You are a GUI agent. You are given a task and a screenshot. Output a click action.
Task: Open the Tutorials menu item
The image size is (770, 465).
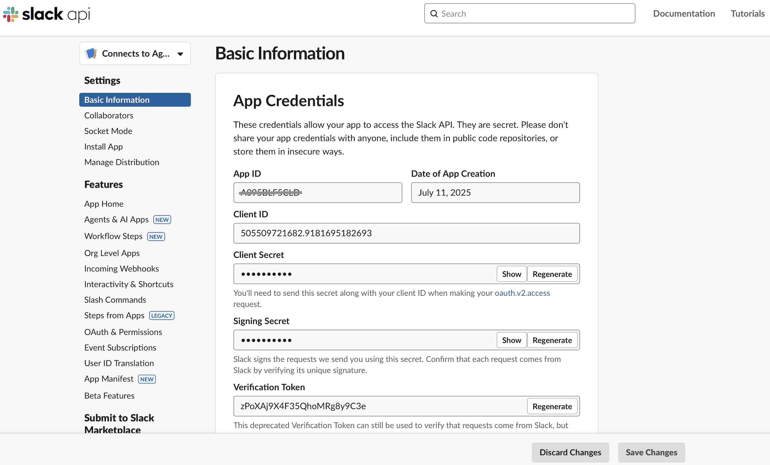pos(747,13)
